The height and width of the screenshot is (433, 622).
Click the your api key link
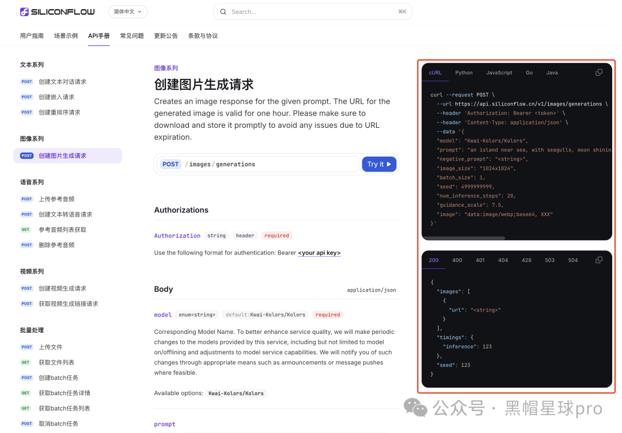319,253
